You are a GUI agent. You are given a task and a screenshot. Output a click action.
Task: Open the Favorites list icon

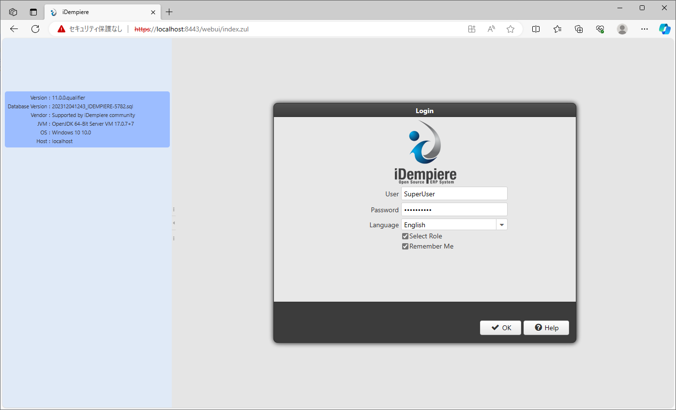coord(557,29)
